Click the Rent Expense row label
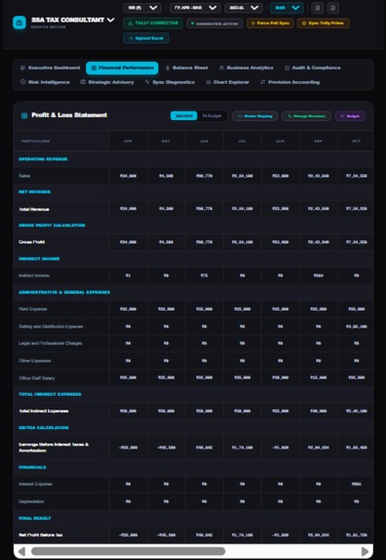Viewport: 386px width, 560px height. pos(33,309)
